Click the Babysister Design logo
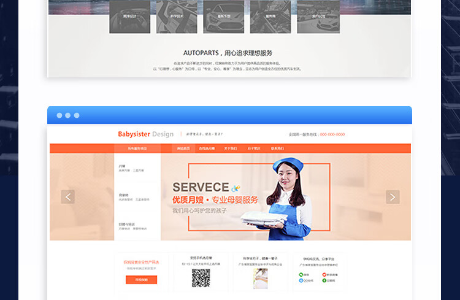The image size is (460, 300). tap(145, 134)
